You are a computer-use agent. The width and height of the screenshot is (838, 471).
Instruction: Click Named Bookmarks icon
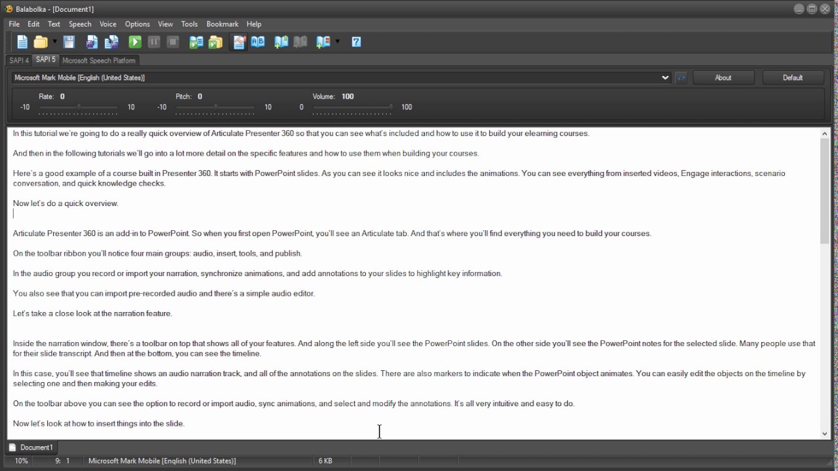click(323, 42)
